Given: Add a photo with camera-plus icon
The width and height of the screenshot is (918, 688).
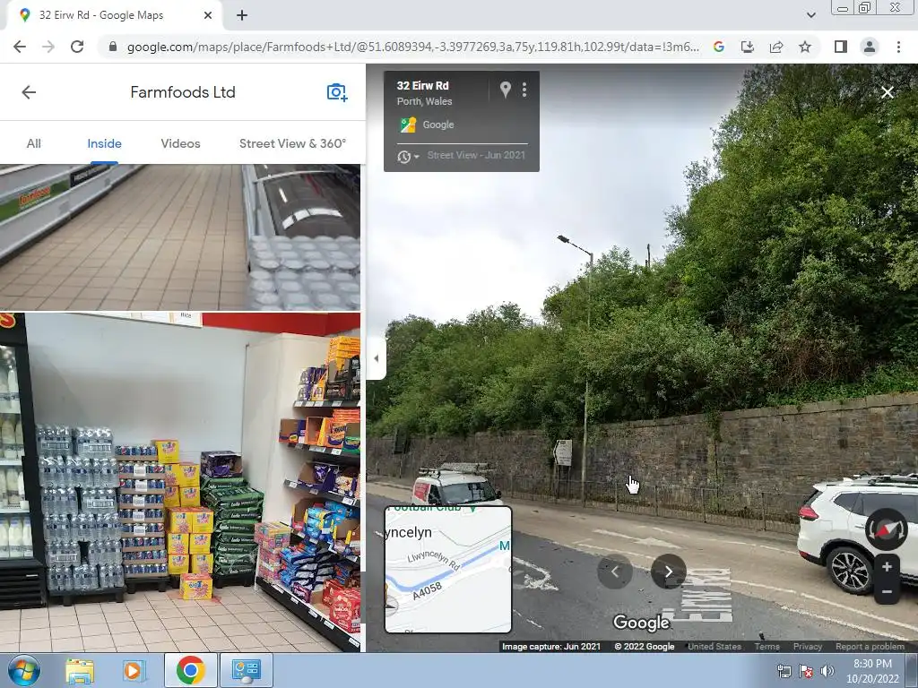Looking at the screenshot, I should click(337, 92).
